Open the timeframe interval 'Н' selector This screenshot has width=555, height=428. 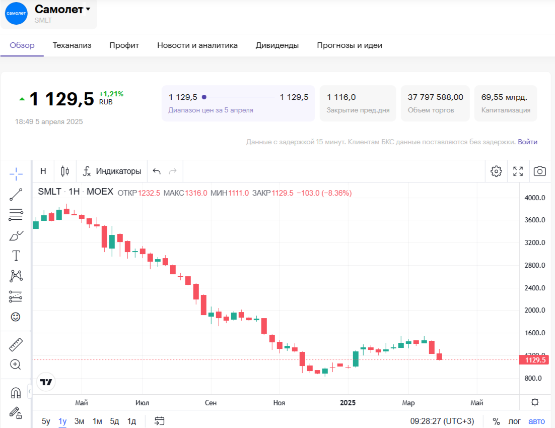pos(43,171)
